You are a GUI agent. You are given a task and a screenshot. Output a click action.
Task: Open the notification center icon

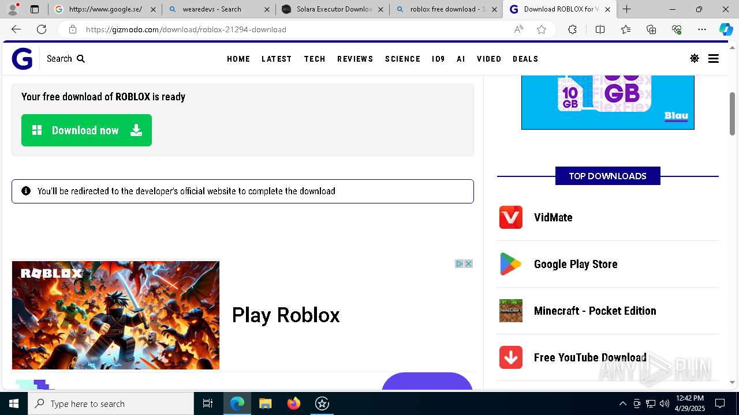(x=720, y=403)
